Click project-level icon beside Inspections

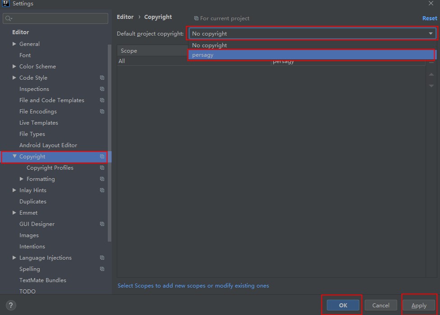tap(102, 89)
